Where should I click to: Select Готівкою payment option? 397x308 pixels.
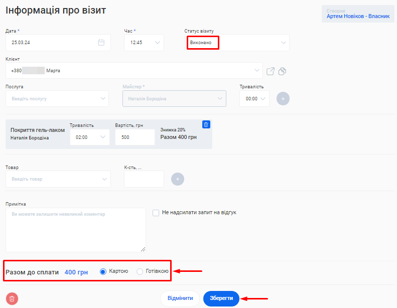[x=140, y=271]
